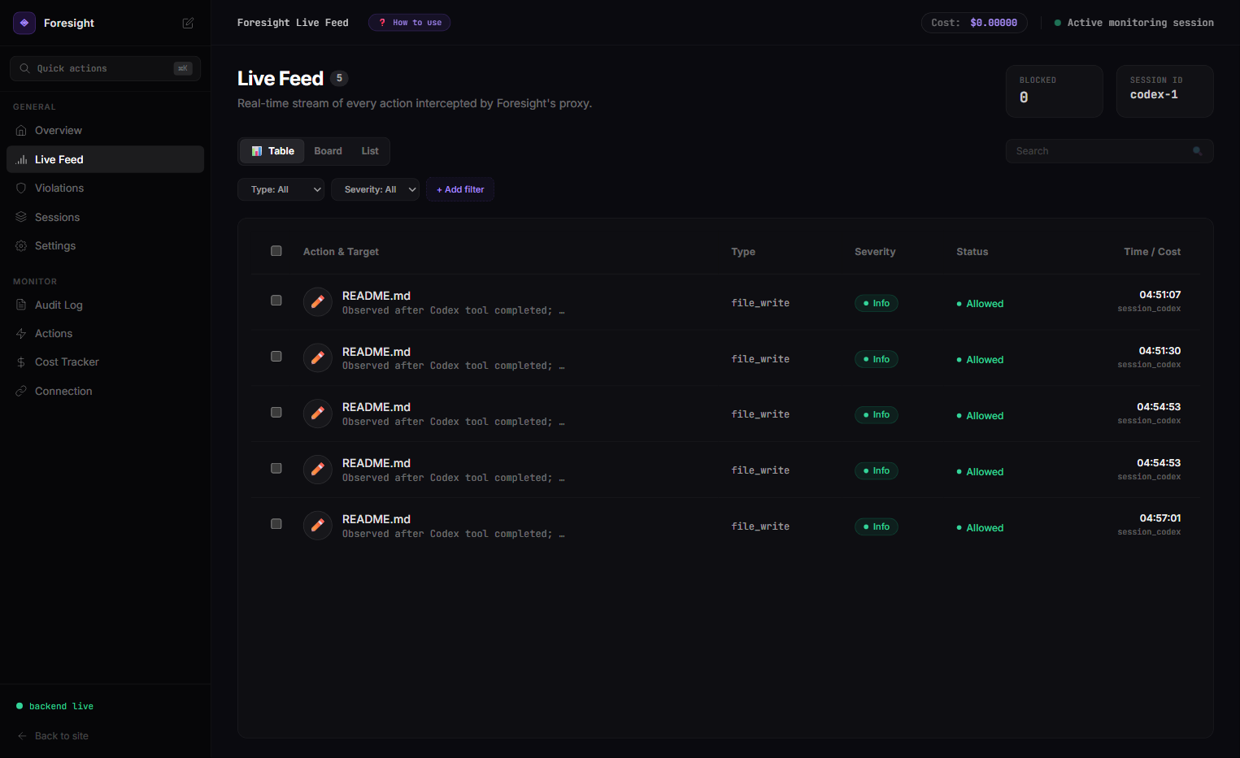Check the checkbox for the fourth README.md row
This screenshot has height=758, width=1240.
coord(276,469)
